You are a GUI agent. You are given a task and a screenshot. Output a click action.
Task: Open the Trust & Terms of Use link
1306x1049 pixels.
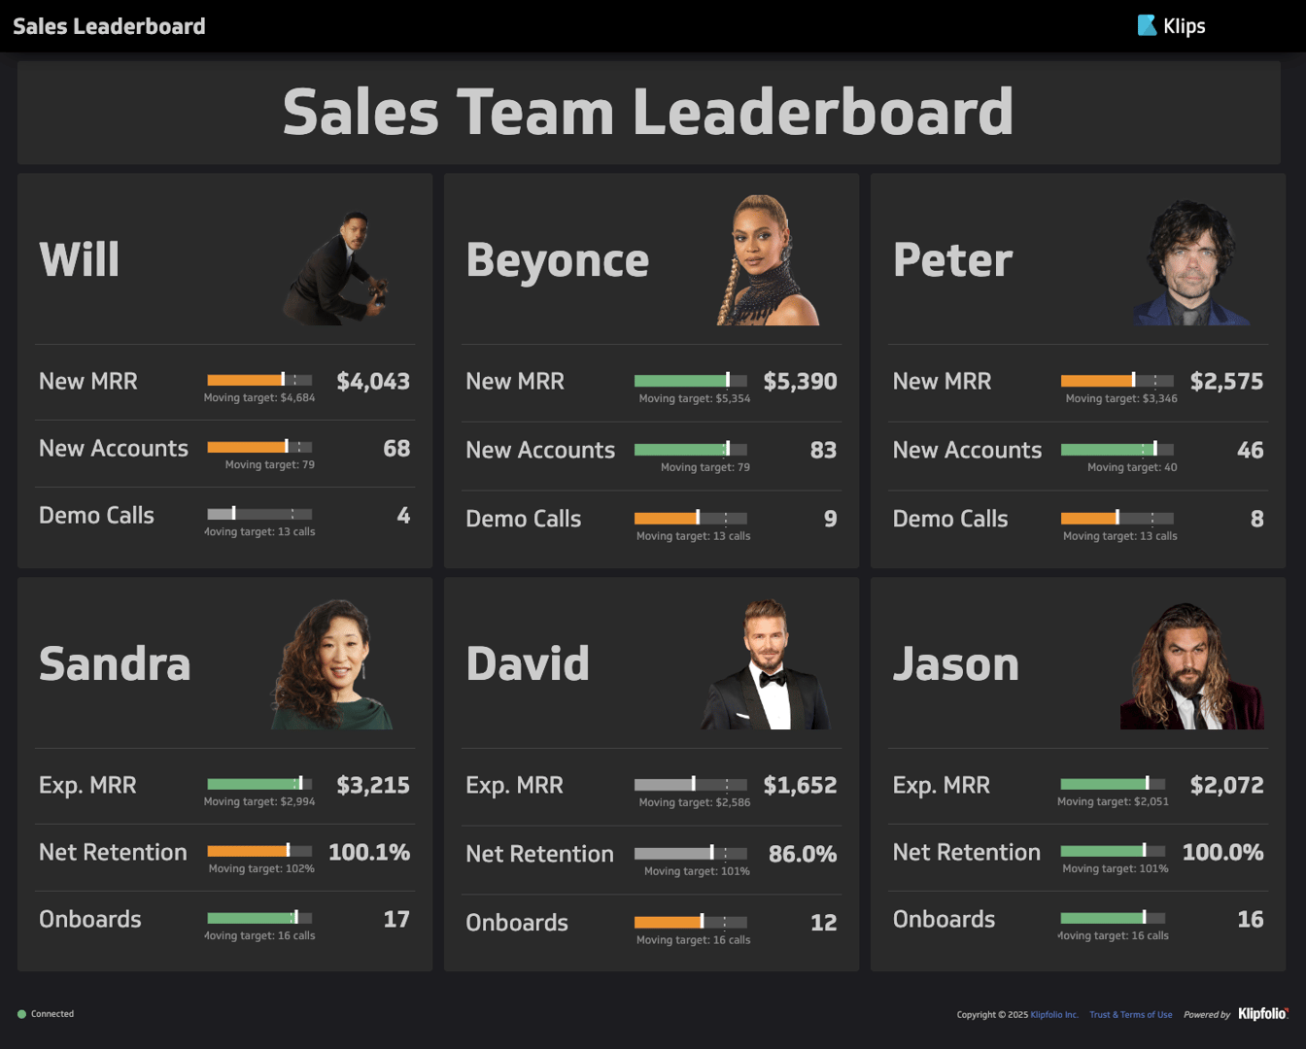pyautogui.click(x=1131, y=1014)
